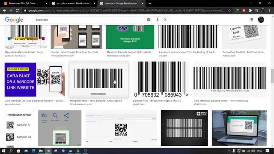Select related search barcode qr
This screenshot has width=274, height=154.
click(x=19, y=125)
